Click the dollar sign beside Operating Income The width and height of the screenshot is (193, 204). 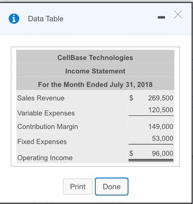point(131,153)
